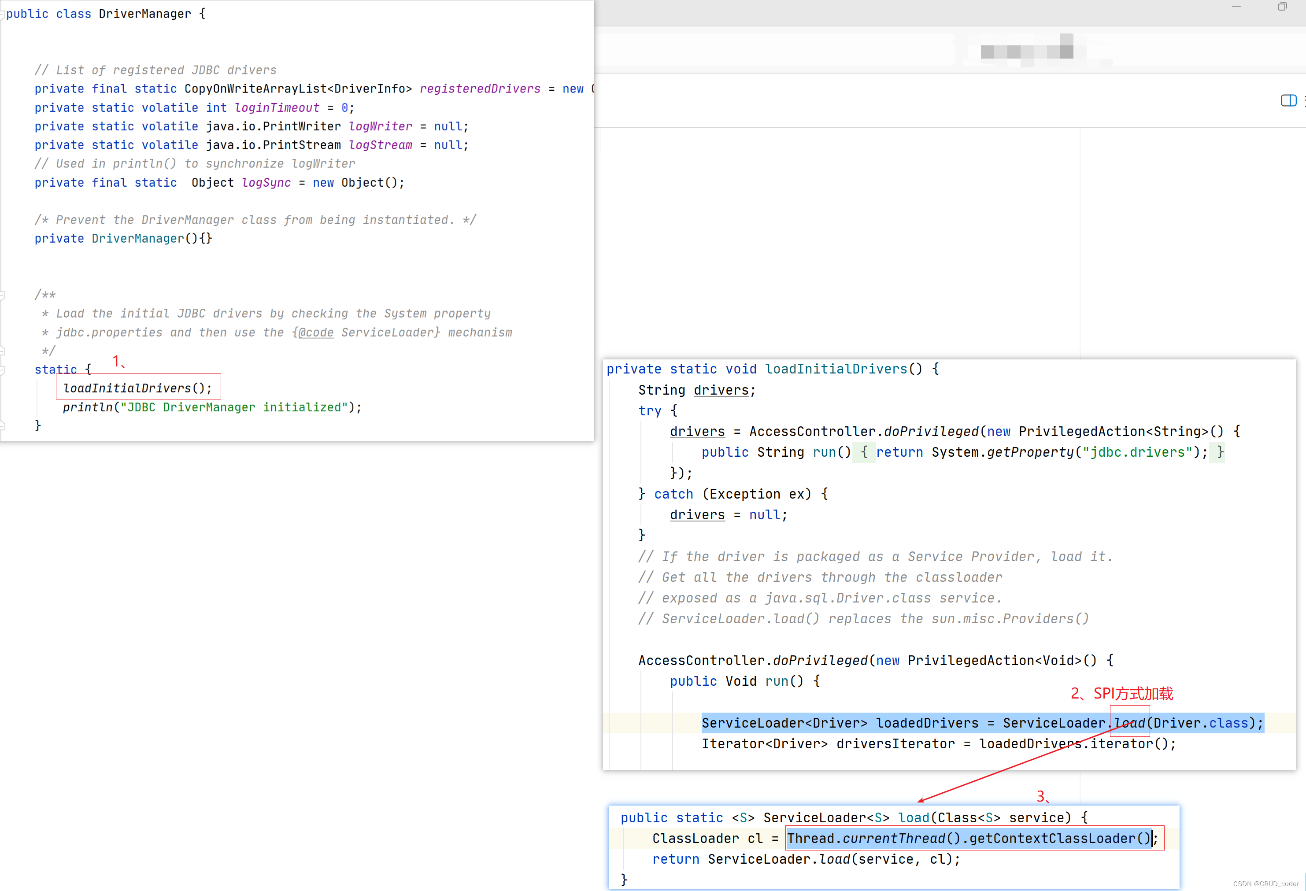Click the registeredDrivers field name
The width and height of the screenshot is (1306, 891).
click(x=479, y=89)
